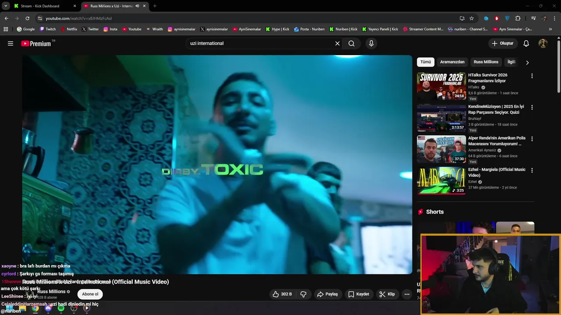Open Ezhel - Margiela thumbnail
561x315 pixels.
click(441, 181)
